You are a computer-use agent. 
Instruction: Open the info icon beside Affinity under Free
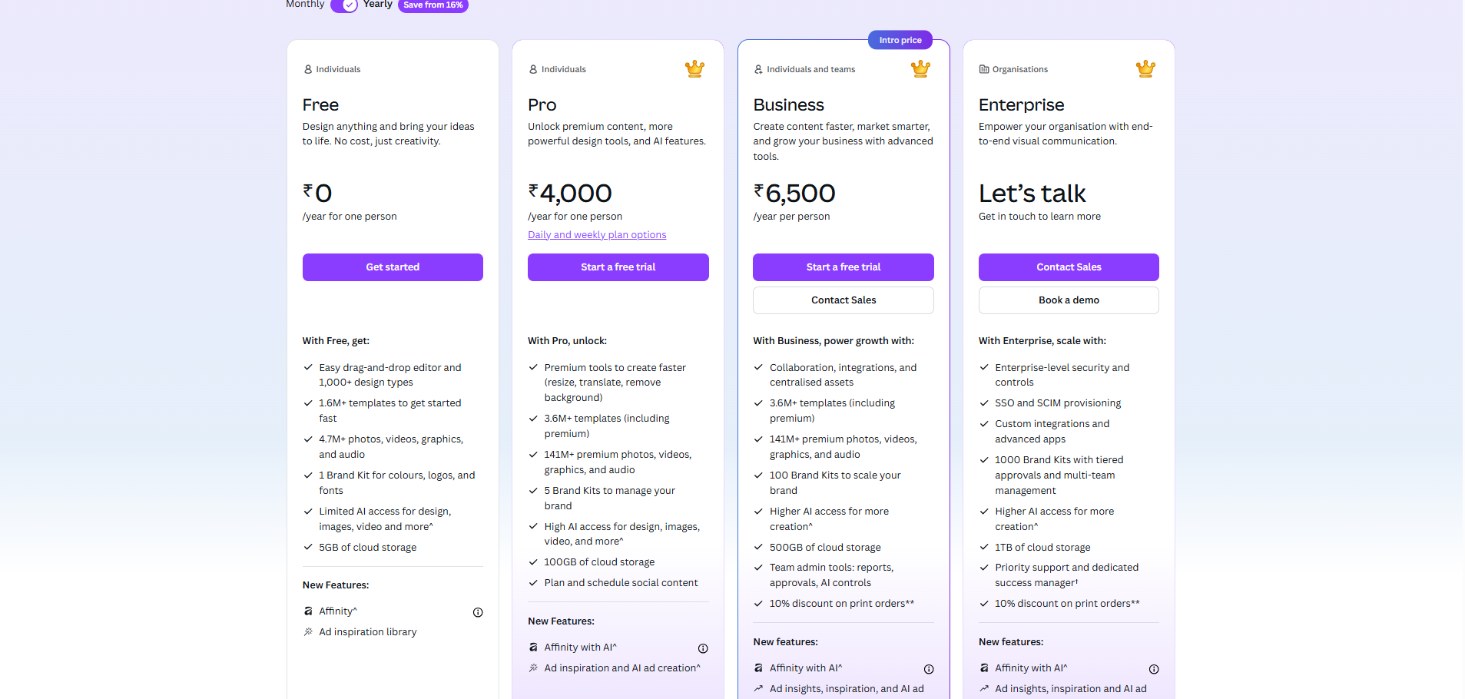pos(477,612)
